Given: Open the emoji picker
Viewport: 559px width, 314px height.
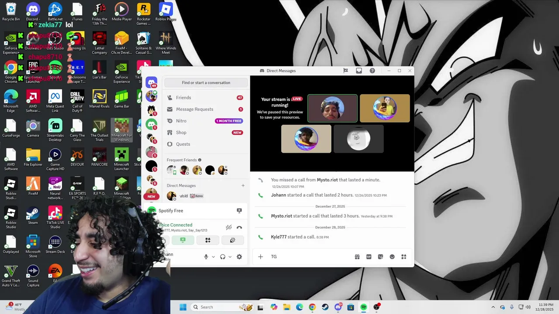Looking at the screenshot, I should [392, 257].
